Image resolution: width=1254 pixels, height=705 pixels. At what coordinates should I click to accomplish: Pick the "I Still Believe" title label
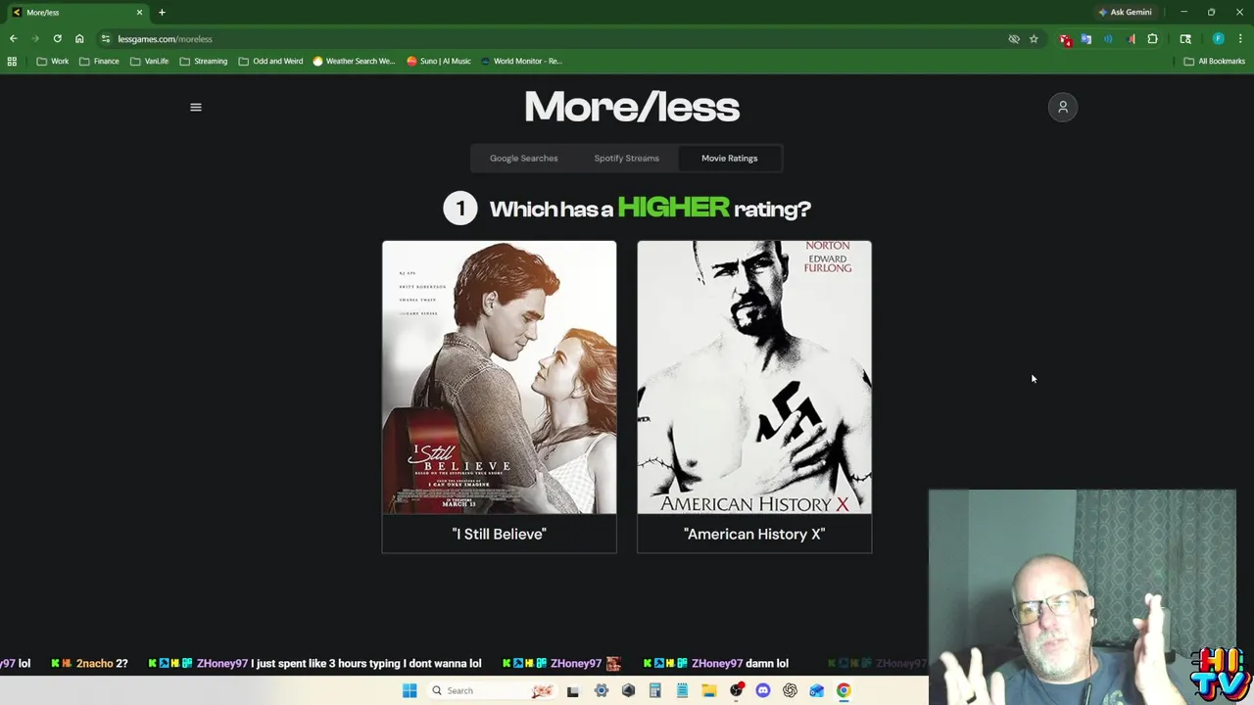click(500, 534)
